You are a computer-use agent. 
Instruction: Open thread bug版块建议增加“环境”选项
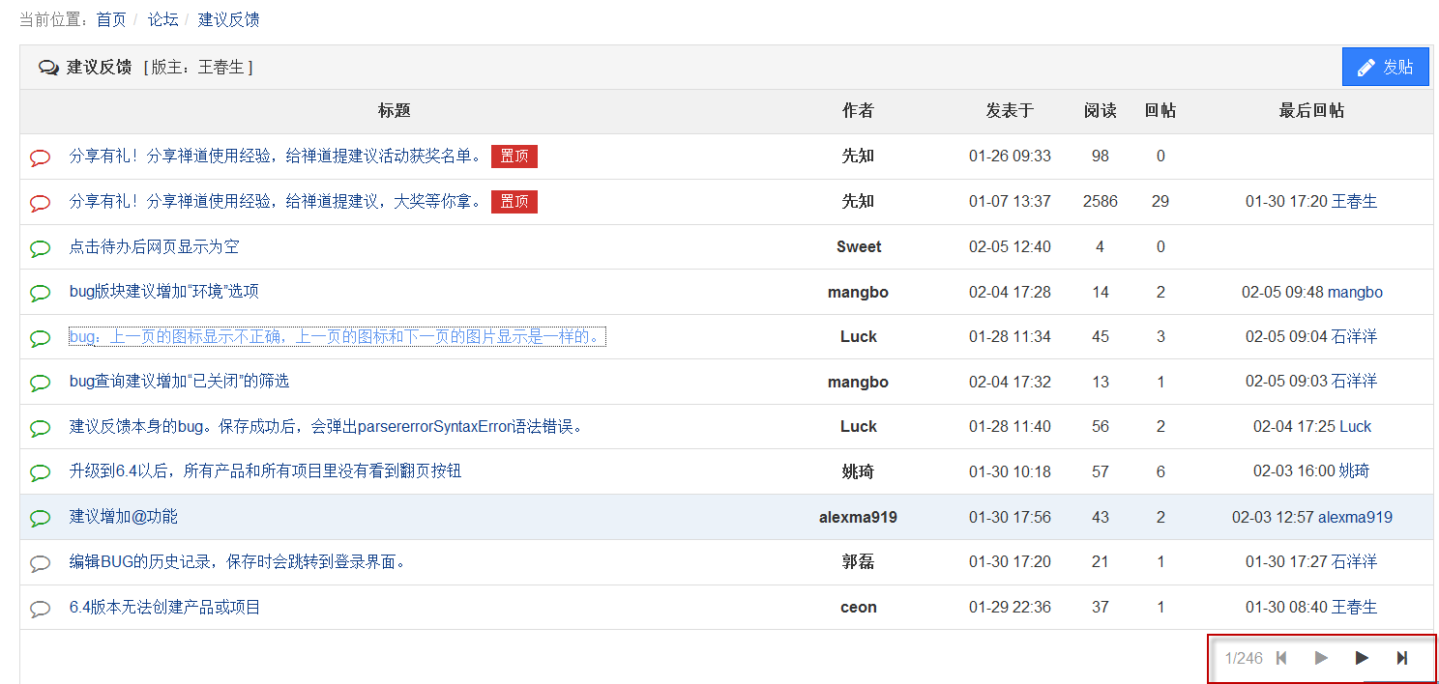tap(163, 292)
